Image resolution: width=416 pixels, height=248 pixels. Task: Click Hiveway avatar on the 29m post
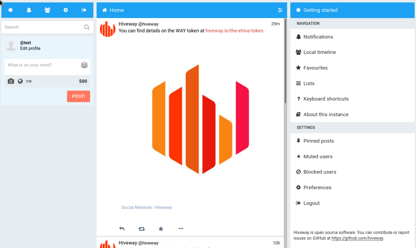[x=108, y=29]
